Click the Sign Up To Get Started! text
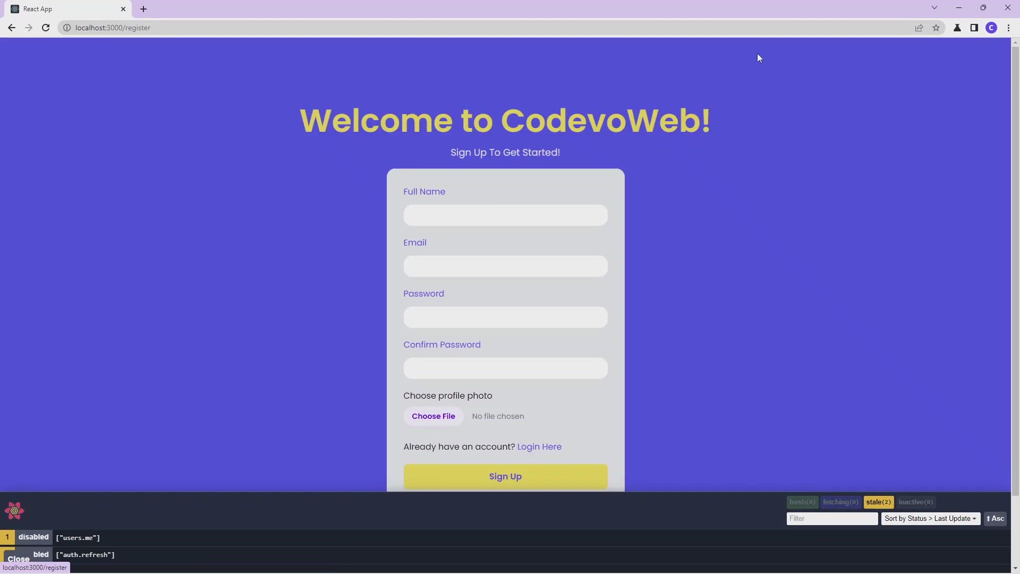This screenshot has width=1020, height=574. click(x=505, y=153)
